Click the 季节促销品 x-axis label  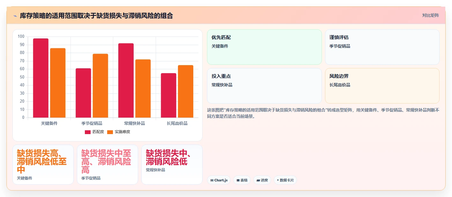coord(92,123)
